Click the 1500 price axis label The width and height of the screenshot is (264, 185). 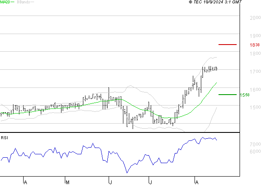255,107
